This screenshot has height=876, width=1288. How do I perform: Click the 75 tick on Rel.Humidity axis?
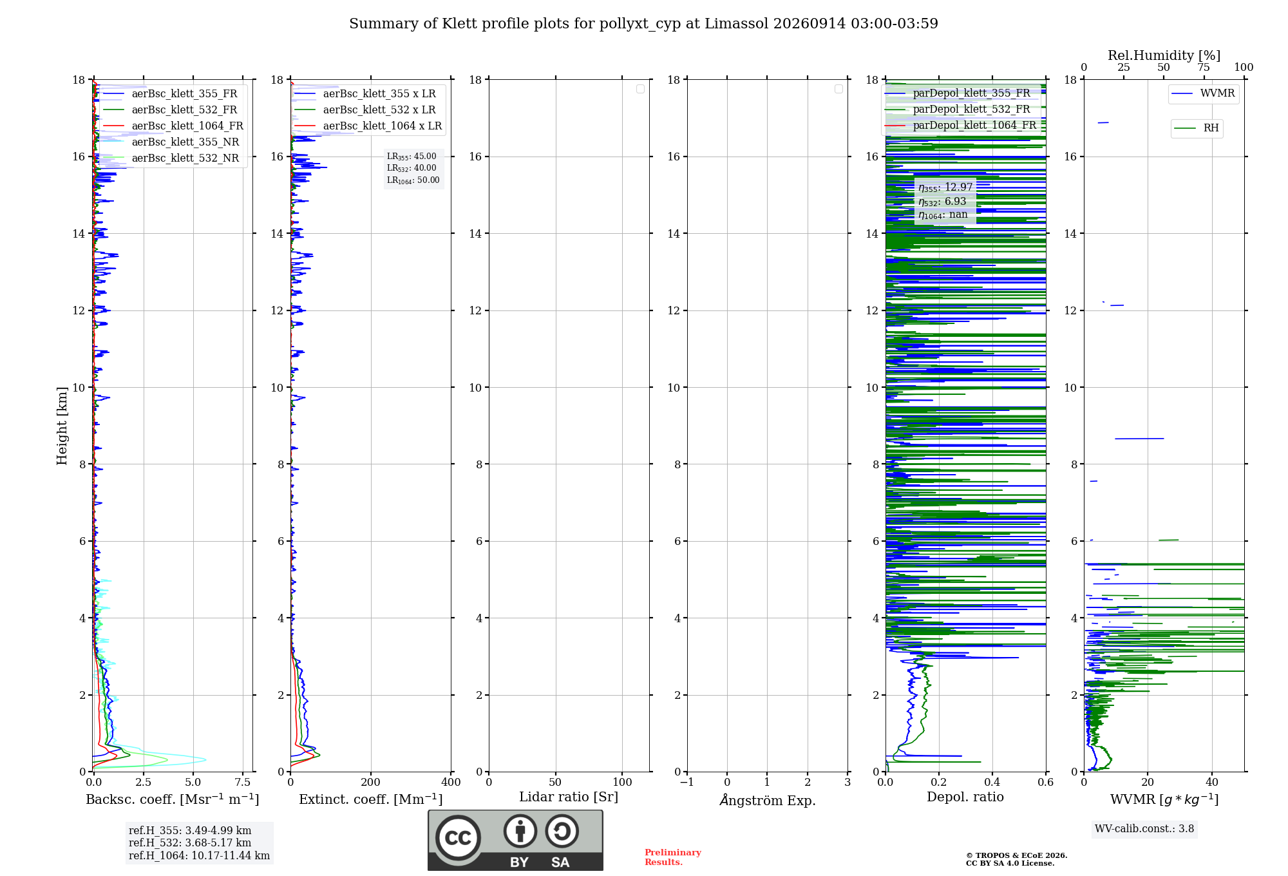click(1204, 67)
